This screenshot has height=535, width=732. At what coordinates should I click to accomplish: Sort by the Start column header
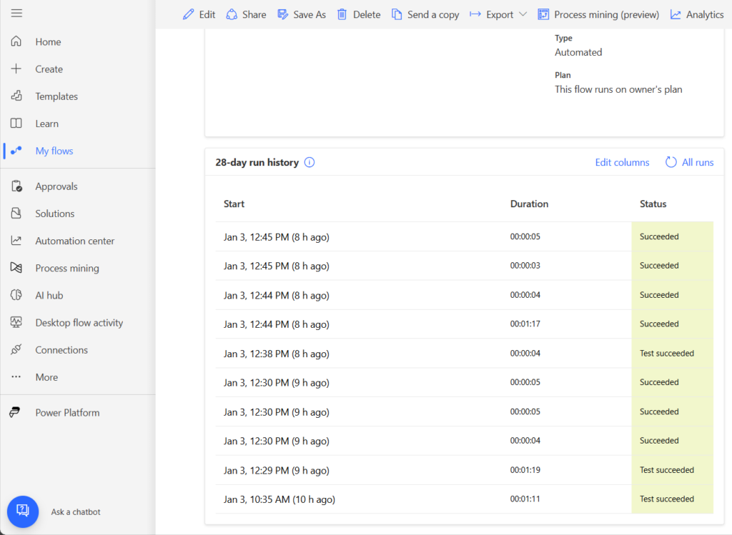pyautogui.click(x=234, y=204)
